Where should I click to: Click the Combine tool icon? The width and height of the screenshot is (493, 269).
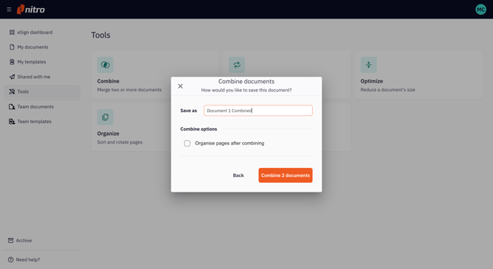click(x=105, y=65)
